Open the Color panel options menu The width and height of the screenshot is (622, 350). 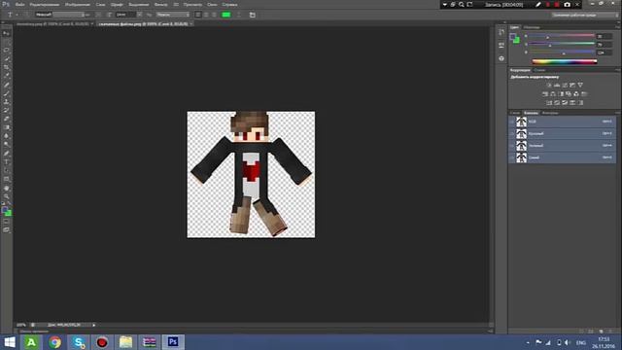(617, 27)
